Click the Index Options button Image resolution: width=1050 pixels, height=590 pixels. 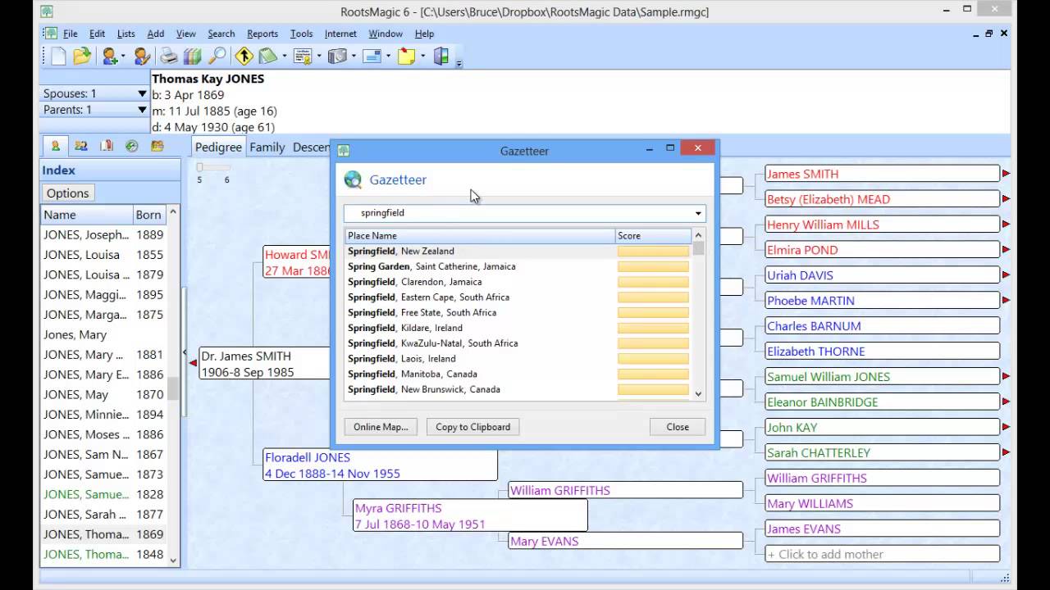click(67, 193)
